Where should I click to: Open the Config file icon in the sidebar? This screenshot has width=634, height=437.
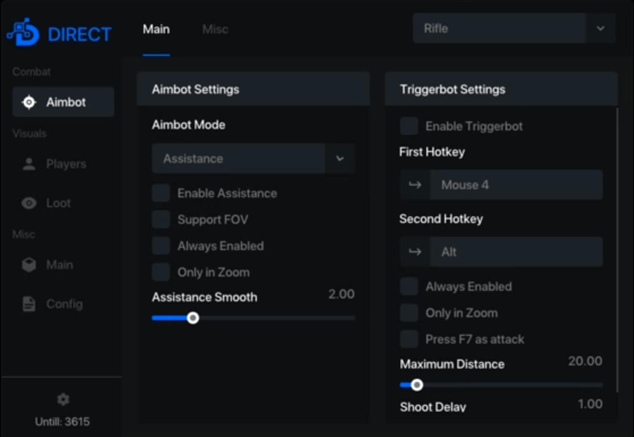coord(29,304)
